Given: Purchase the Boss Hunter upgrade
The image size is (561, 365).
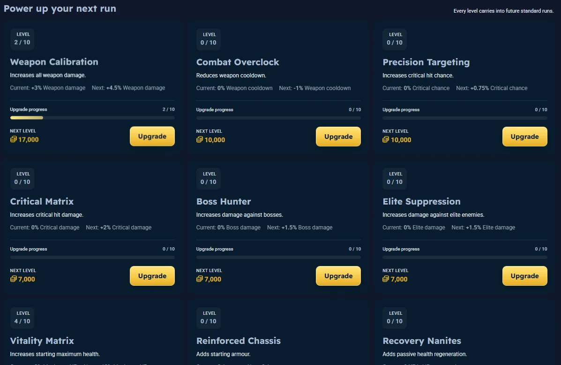Looking at the screenshot, I should (338, 276).
